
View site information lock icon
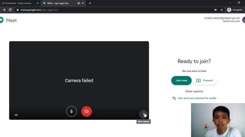(18, 10)
